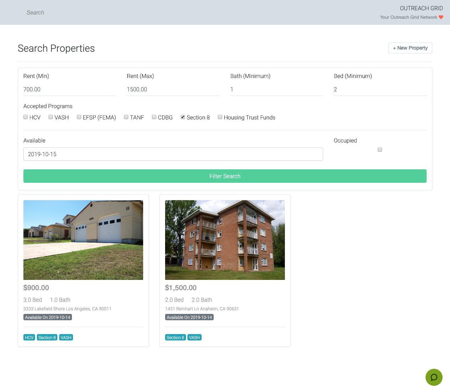The image size is (450, 389).
Task: Open the $900.00 garage property photo
Action: tap(83, 240)
